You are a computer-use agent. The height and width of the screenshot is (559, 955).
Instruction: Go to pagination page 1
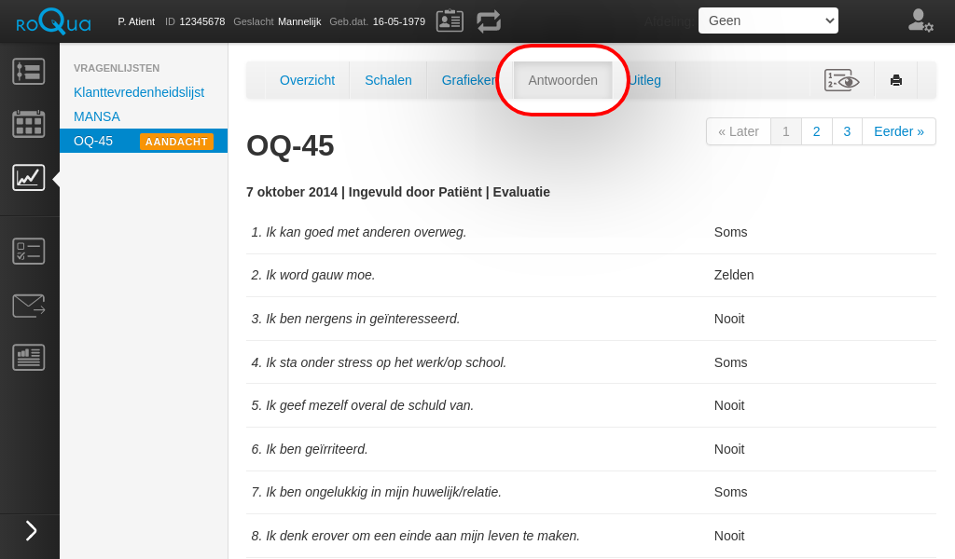(x=785, y=131)
